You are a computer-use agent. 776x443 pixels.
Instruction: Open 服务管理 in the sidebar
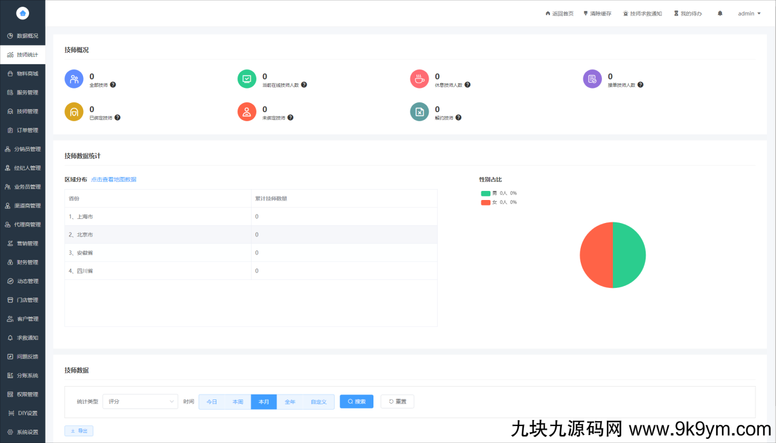(x=22, y=92)
